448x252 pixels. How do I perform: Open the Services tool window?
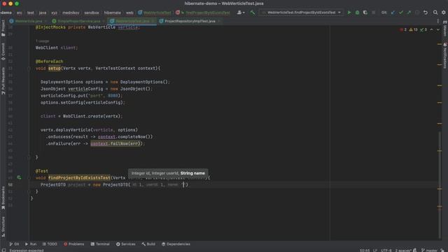tap(126, 244)
